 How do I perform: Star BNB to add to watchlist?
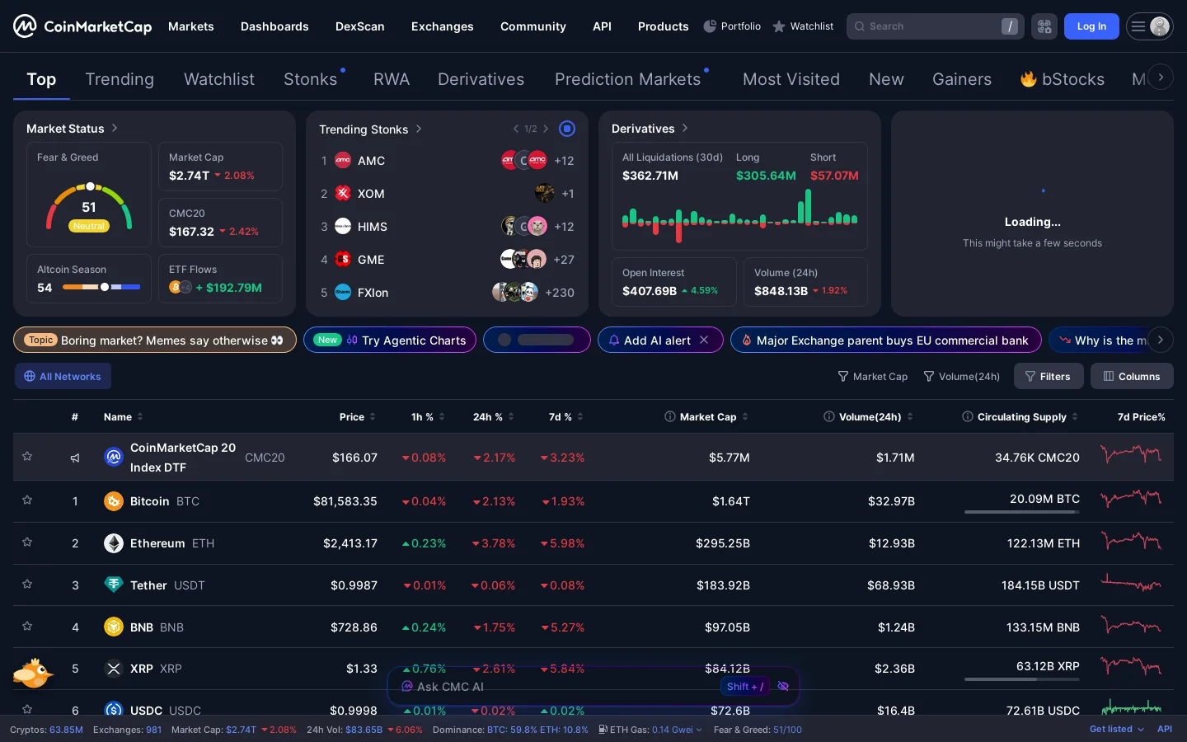coord(27,626)
